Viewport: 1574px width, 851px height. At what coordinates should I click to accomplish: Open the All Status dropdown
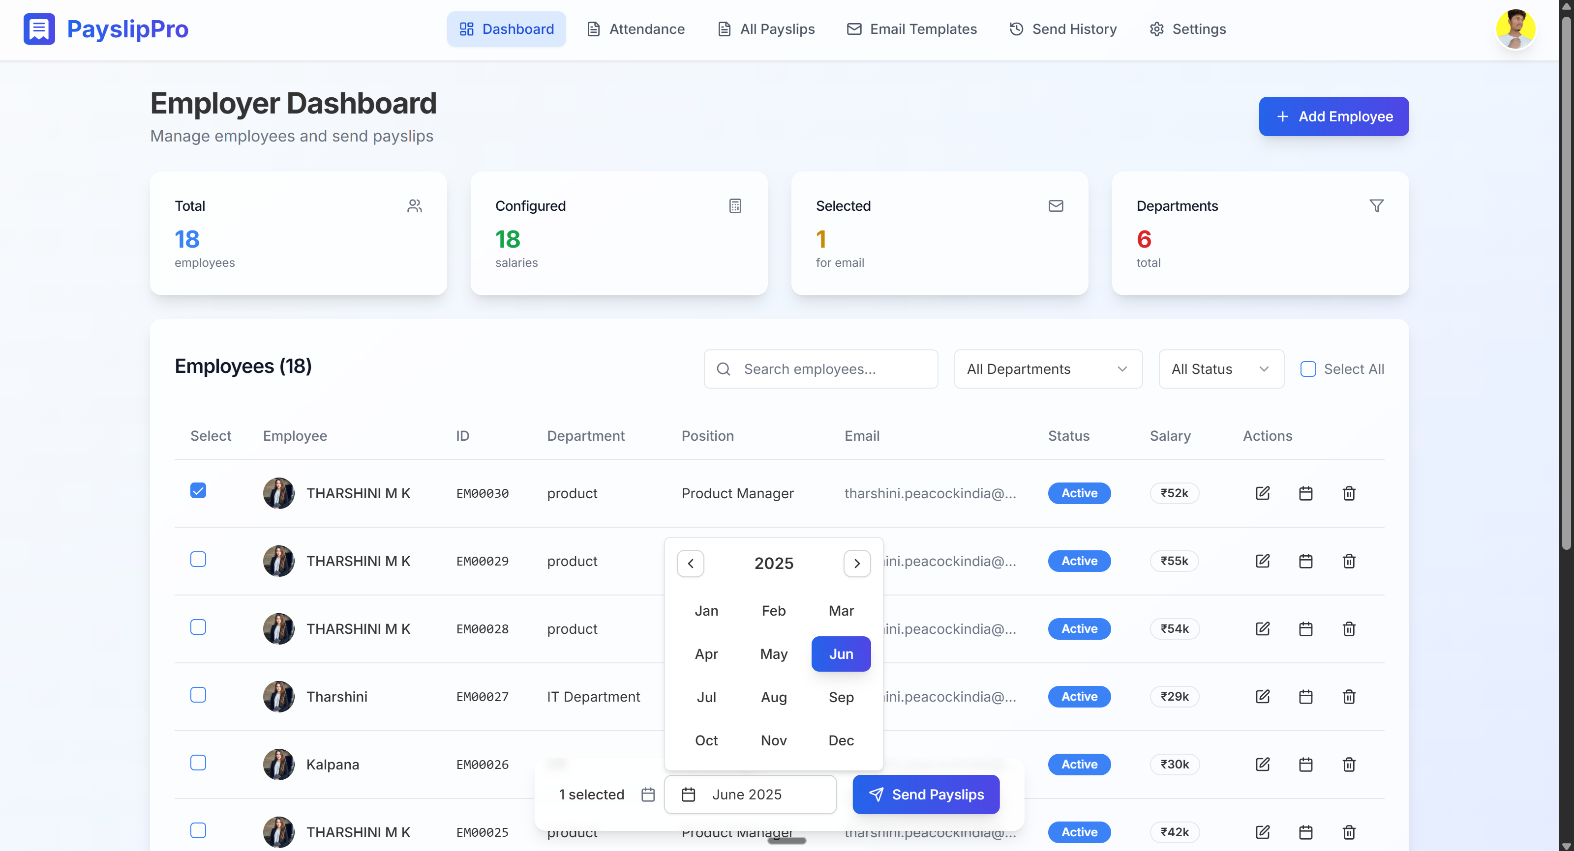pos(1221,369)
